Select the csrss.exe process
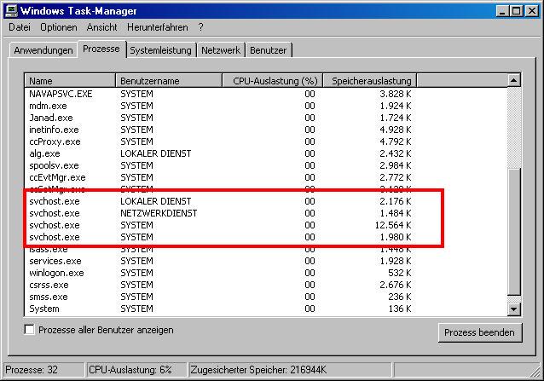 [x=221, y=285]
